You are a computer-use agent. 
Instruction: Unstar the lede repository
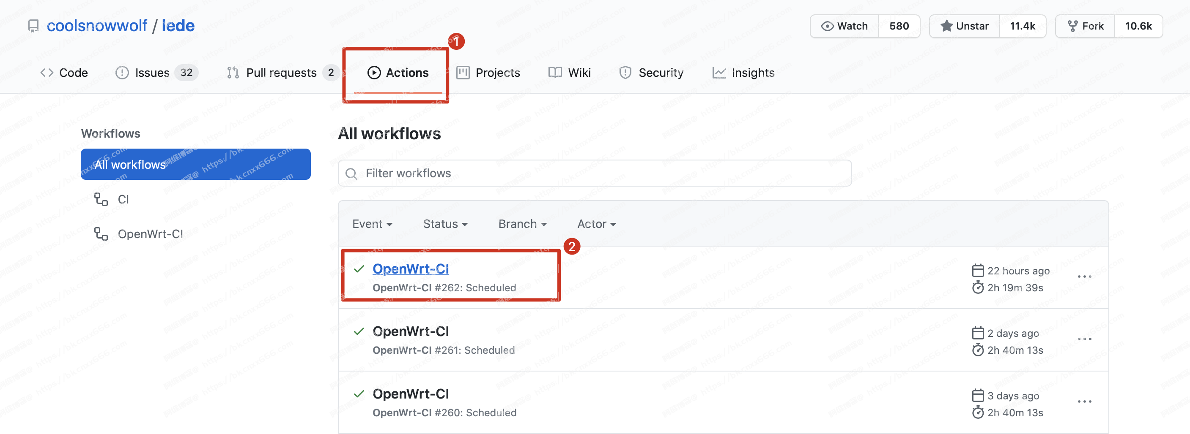tap(965, 26)
